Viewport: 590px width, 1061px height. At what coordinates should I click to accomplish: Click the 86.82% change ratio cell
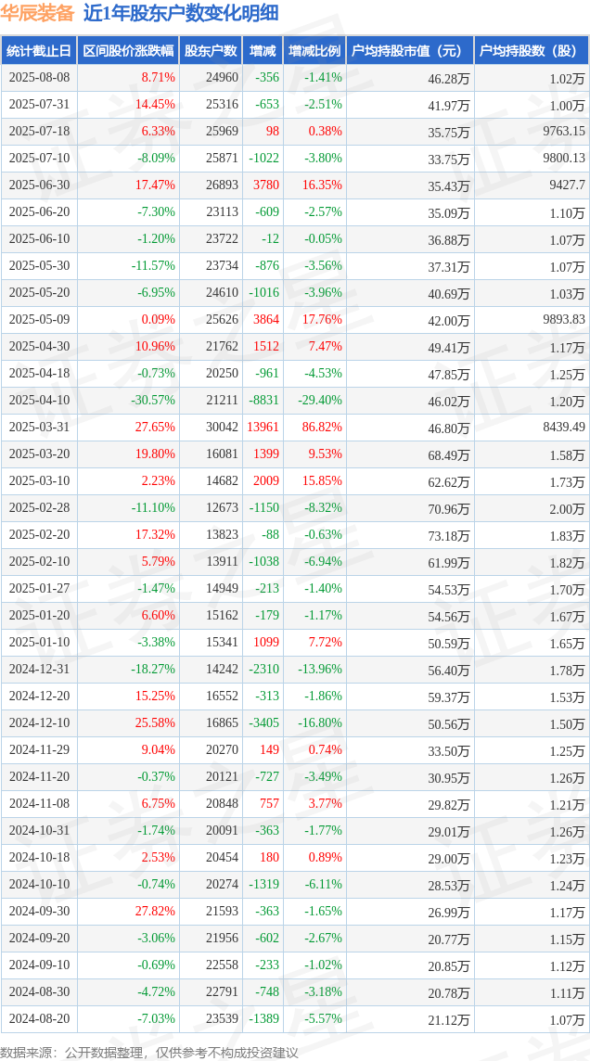[323, 428]
